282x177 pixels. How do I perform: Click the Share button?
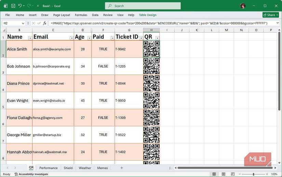pos(270,15)
